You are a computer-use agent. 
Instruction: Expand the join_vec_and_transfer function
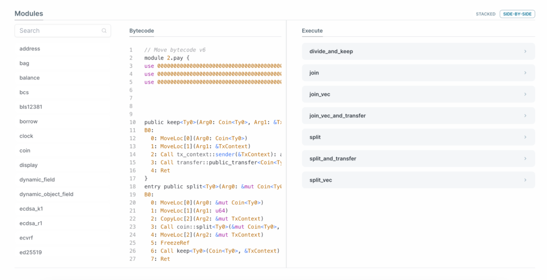pyautogui.click(x=418, y=116)
